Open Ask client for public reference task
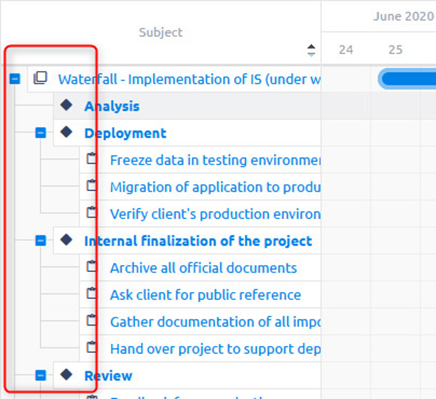The width and height of the screenshot is (436, 399). [x=205, y=295]
